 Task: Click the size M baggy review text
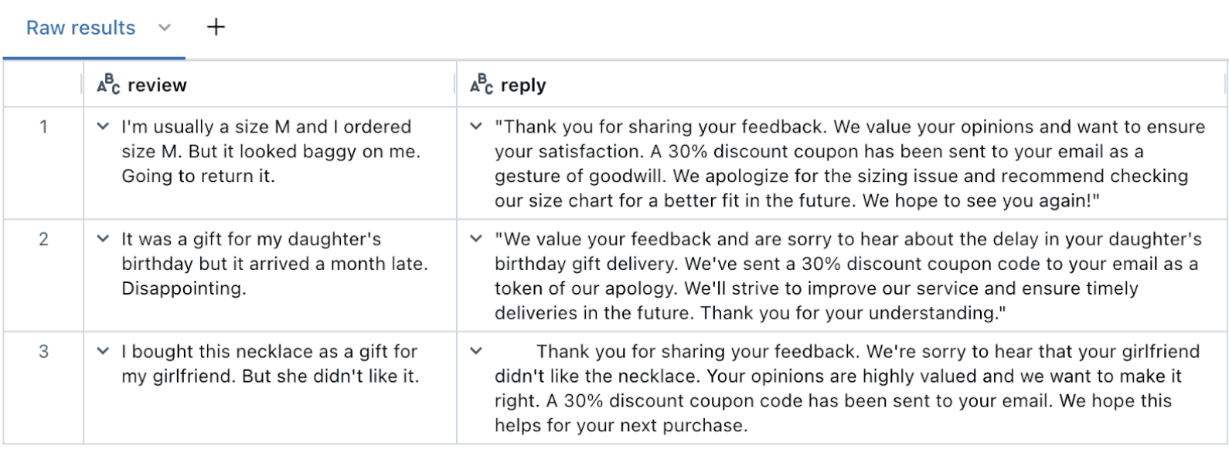tap(271, 151)
